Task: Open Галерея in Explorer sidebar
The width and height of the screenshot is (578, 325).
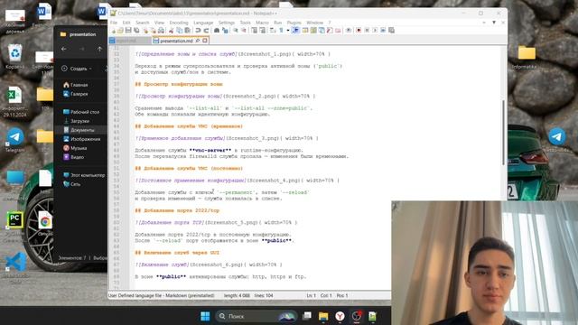Action: (76, 94)
